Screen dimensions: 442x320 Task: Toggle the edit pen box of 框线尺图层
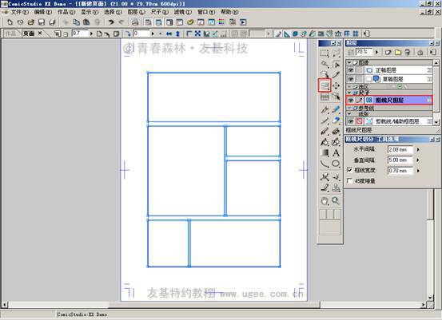pos(360,101)
